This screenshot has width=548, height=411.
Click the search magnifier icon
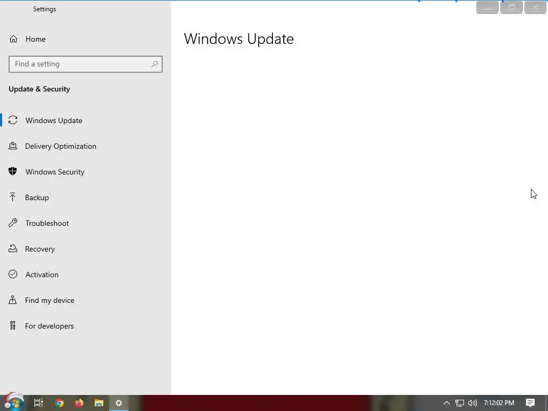pyautogui.click(x=155, y=64)
